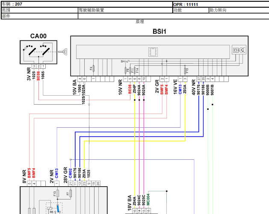Click the 2V GR connector label

(x=157, y=86)
